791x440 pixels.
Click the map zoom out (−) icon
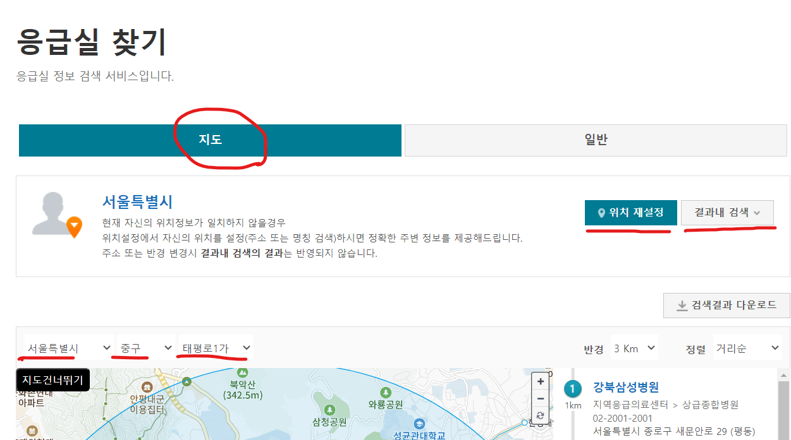[x=540, y=399]
